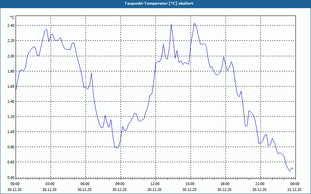Select the "1,40" y-axis value
The width and height of the screenshot is (311, 194).
[x=11, y=102]
